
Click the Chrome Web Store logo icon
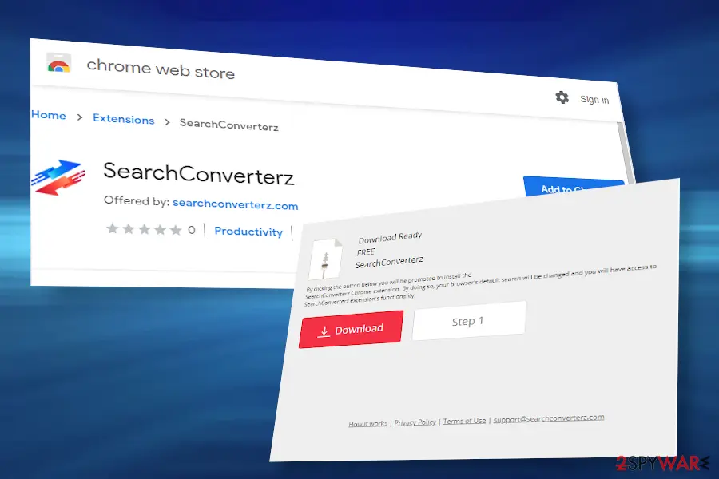tap(58, 63)
